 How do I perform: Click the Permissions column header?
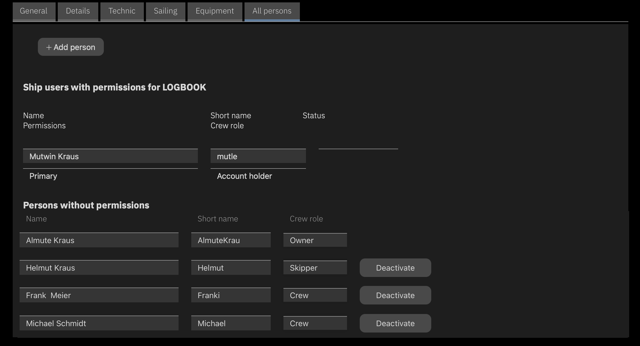(44, 126)
